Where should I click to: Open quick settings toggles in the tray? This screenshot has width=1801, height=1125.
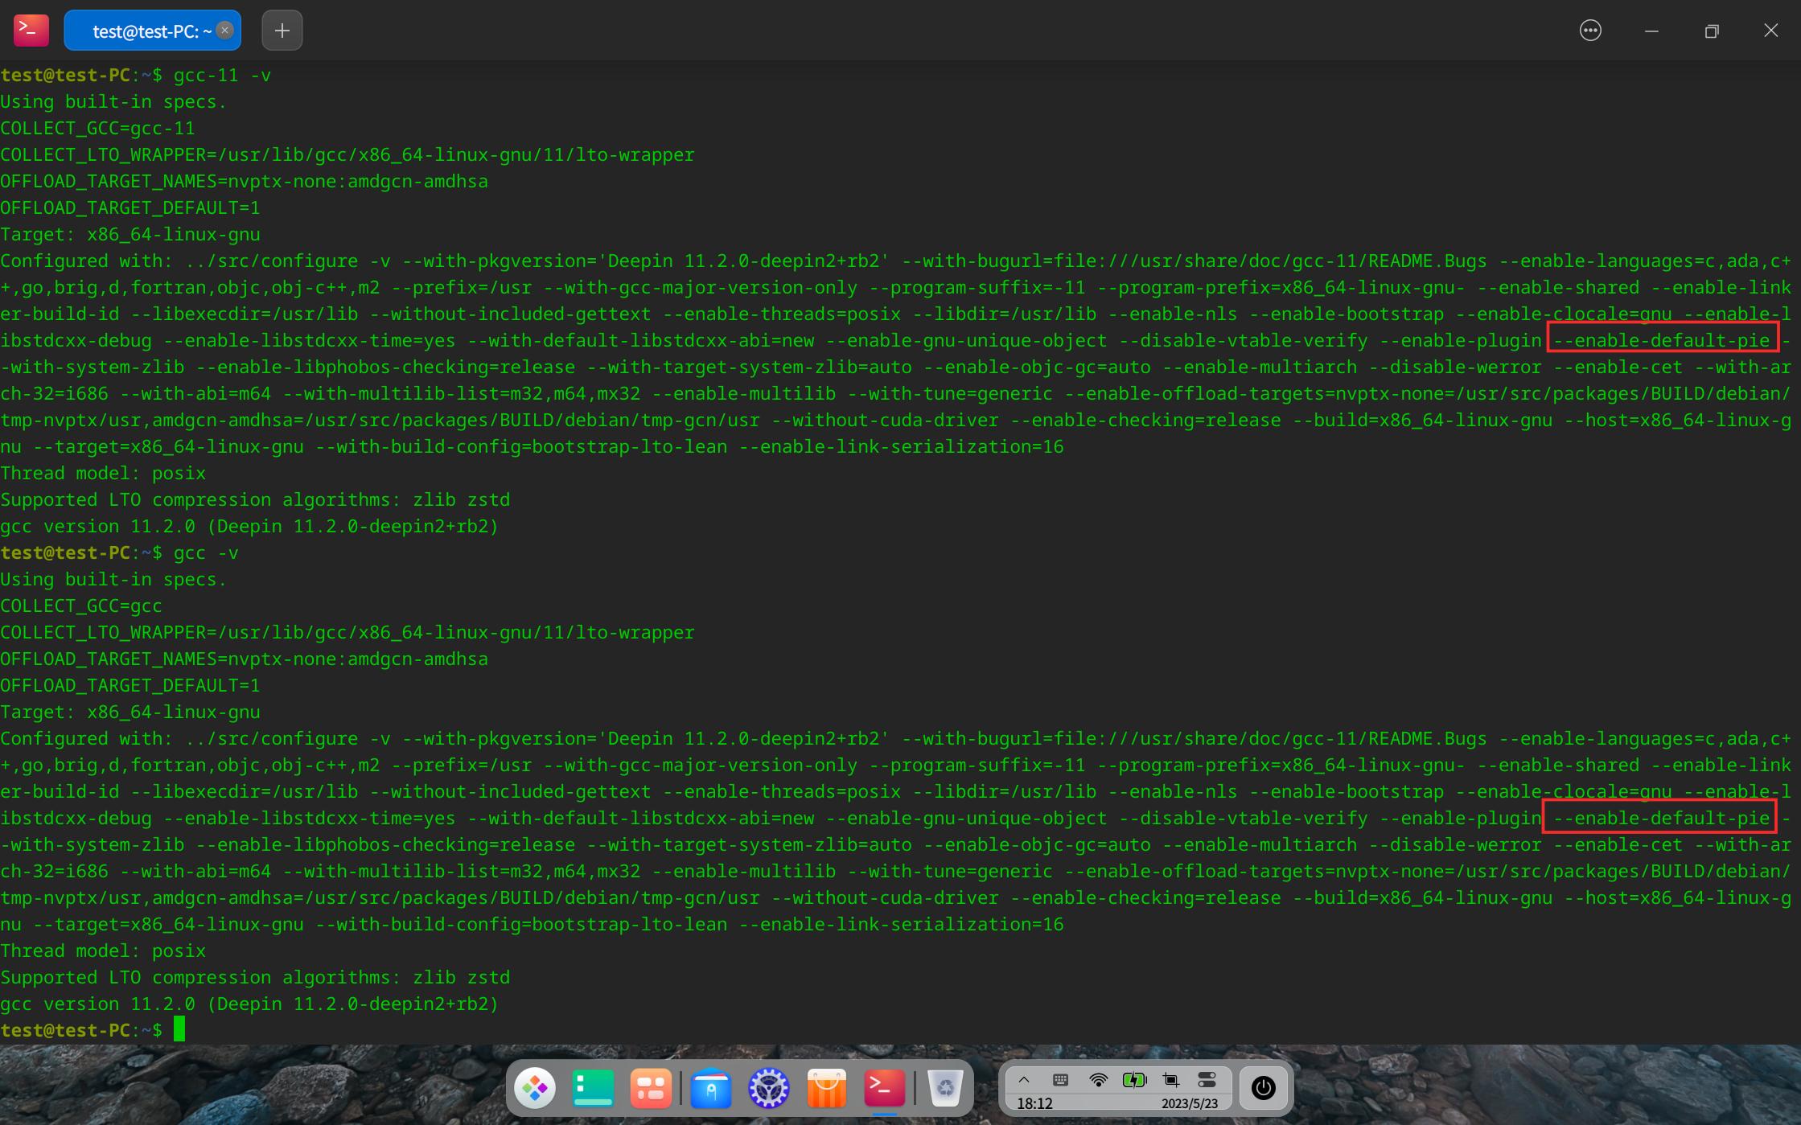[x=1207, y=1079]
